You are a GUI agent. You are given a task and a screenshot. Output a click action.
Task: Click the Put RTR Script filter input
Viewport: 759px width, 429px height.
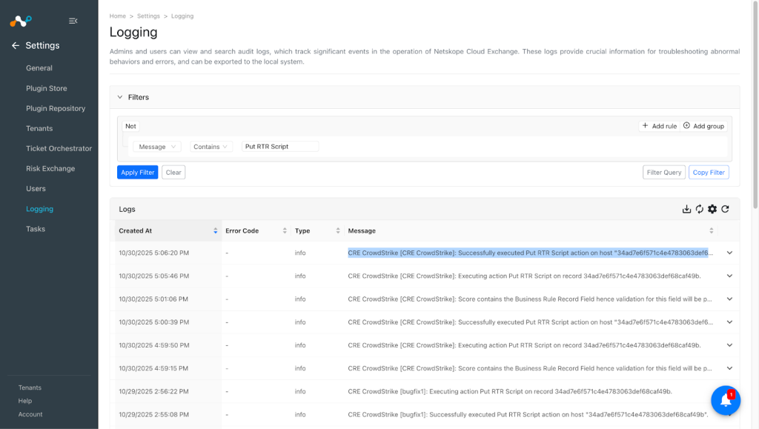[x=280, y=147]
